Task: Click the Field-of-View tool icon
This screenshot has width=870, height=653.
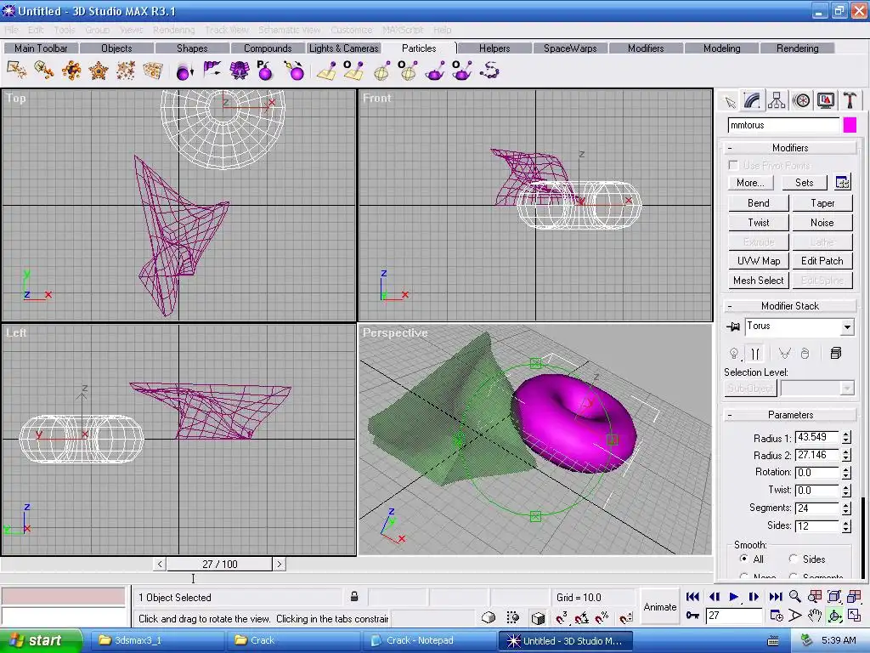Action: (x=795, y=616)
